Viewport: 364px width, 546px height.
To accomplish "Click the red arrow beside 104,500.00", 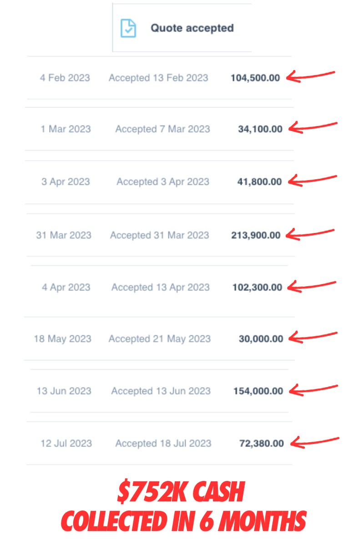I will click(311, 76).
